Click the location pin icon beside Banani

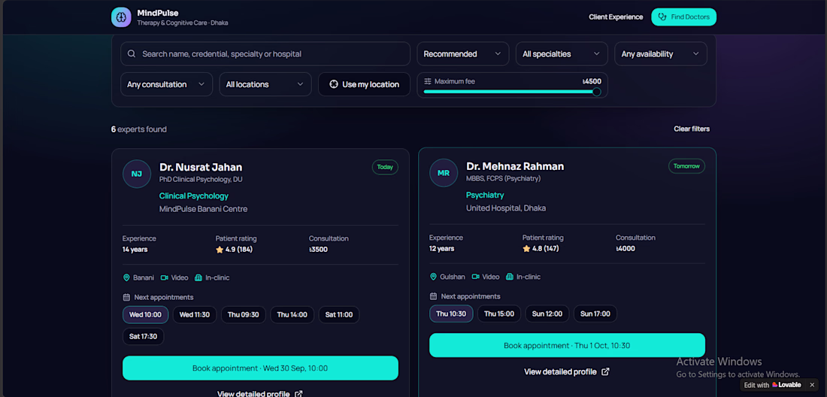pyautogui.click(x=126, y=278)
